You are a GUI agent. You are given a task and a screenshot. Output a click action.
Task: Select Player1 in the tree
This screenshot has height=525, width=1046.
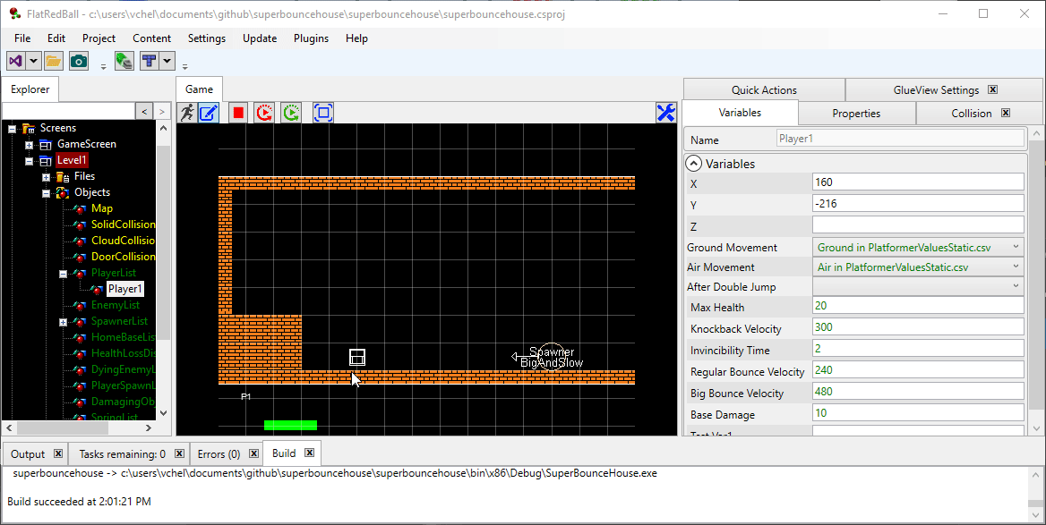[124, 289]
